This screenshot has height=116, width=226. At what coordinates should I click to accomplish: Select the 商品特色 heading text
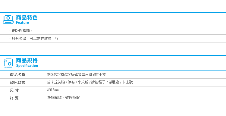tap(27, 18)
